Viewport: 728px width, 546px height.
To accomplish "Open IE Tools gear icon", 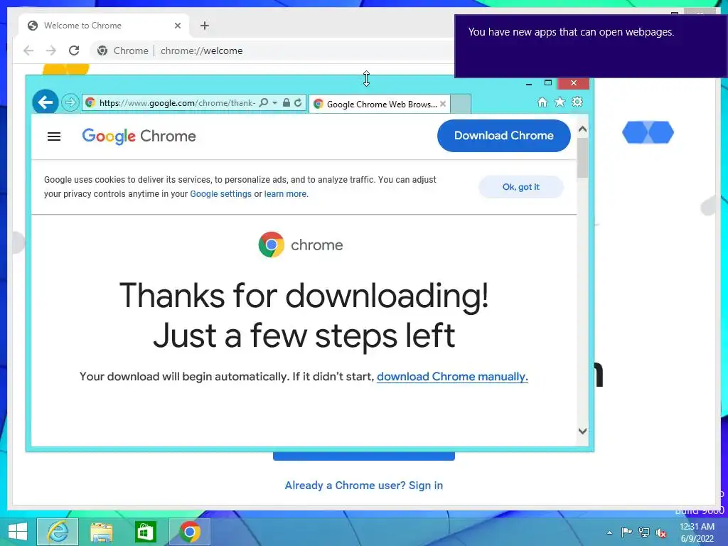I will (577, 102).
